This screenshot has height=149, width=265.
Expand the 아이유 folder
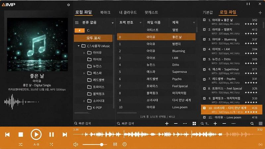[84, 53]
